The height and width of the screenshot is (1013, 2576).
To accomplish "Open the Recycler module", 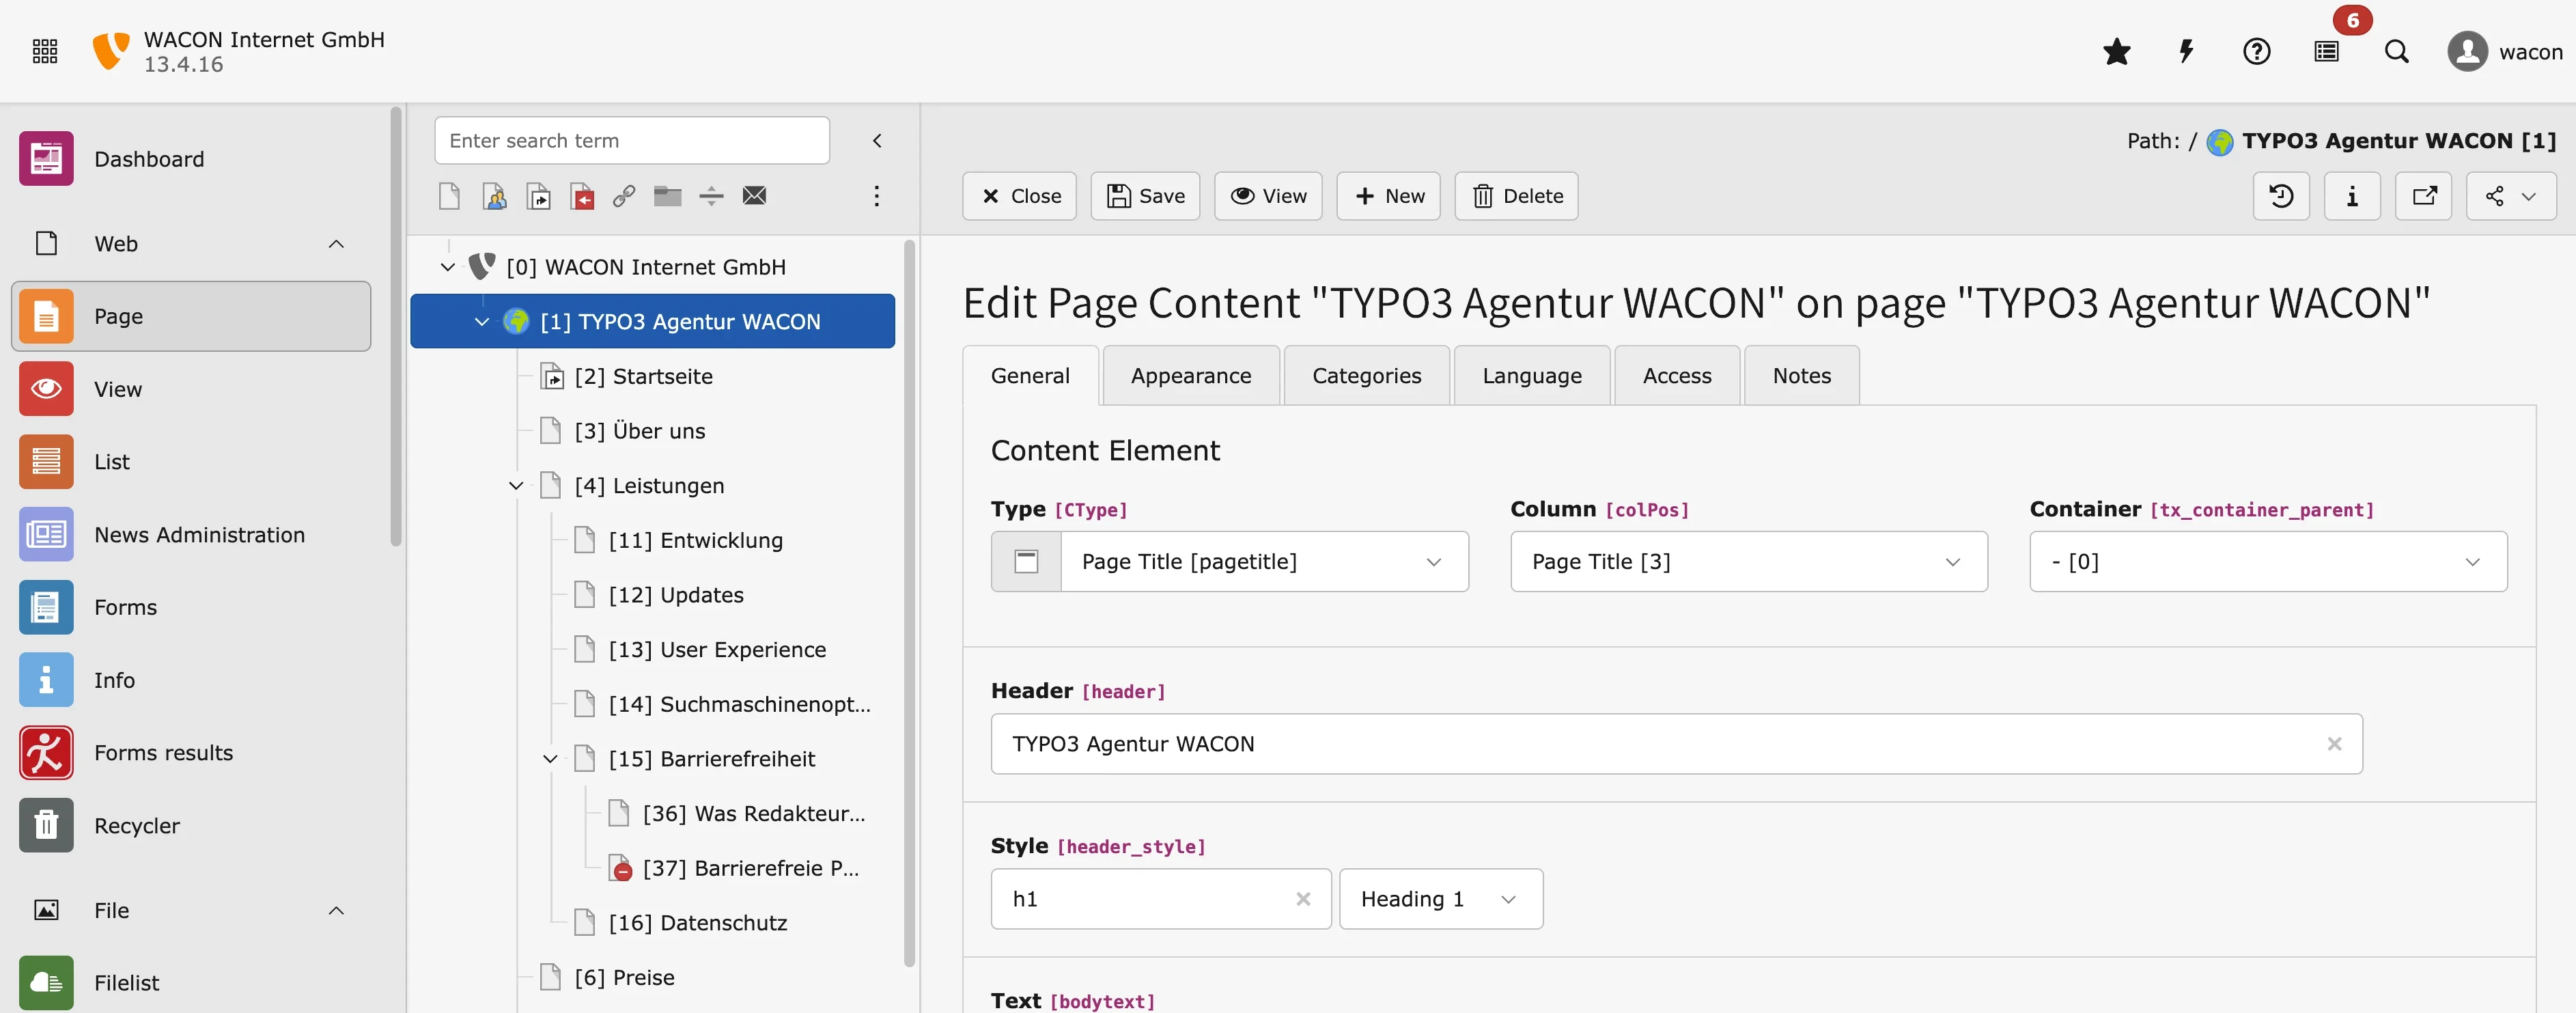I will (137, 825).
